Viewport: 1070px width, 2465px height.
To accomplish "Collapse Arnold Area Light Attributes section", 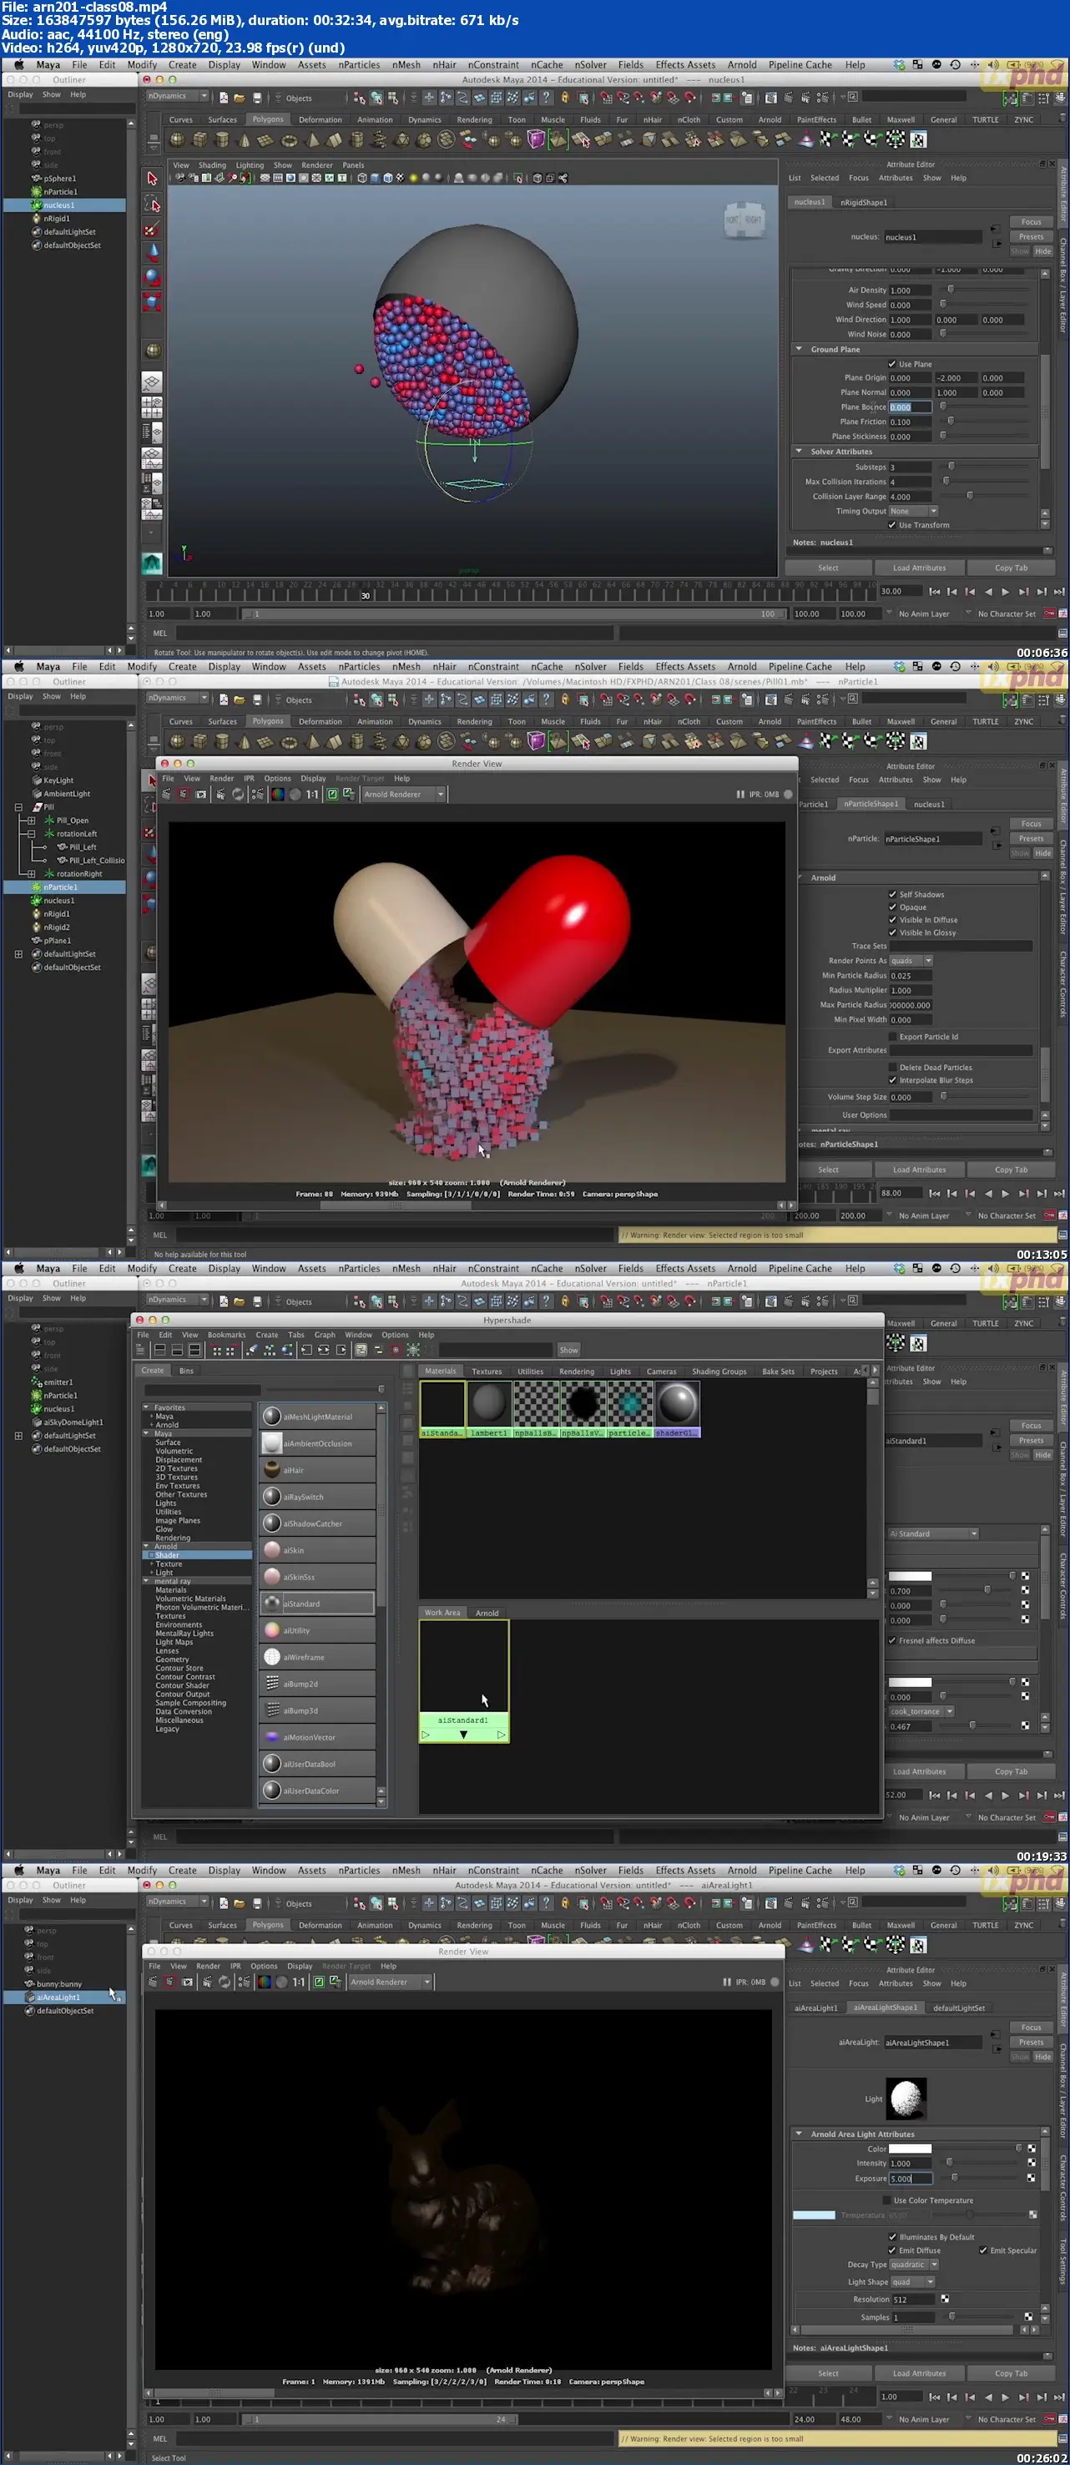I will [799, 2134].
